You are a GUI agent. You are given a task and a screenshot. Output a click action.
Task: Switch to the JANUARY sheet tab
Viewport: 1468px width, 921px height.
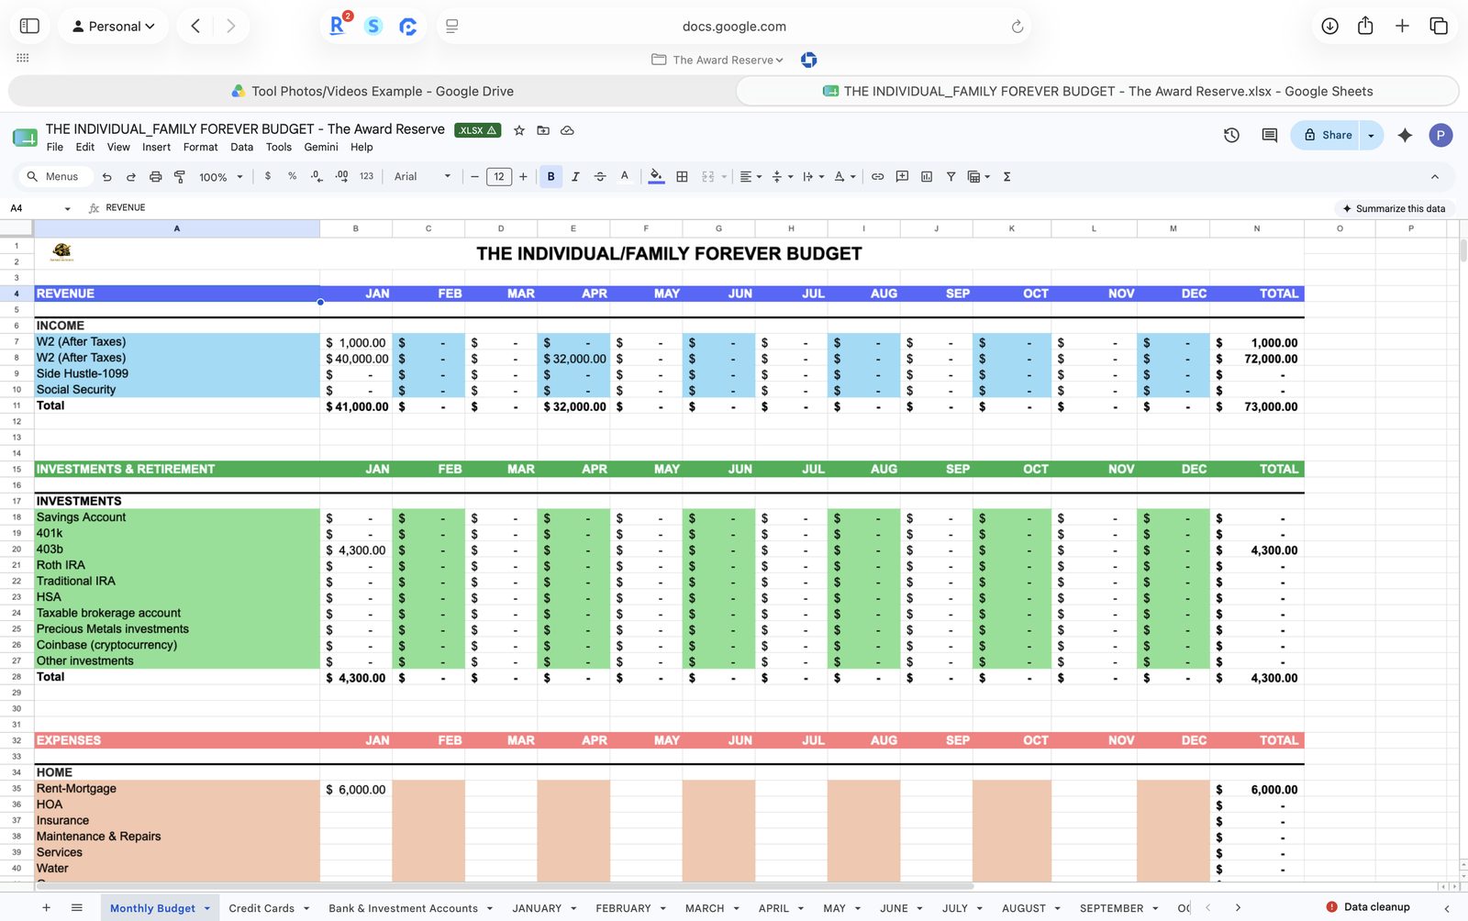click(537, 908)
